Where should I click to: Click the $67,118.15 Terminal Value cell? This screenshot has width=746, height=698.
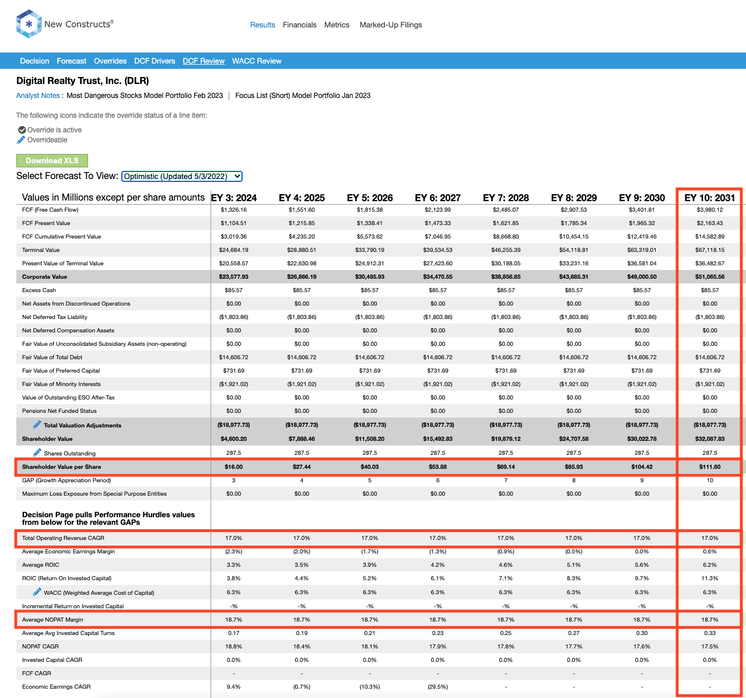tap(710, 250)
